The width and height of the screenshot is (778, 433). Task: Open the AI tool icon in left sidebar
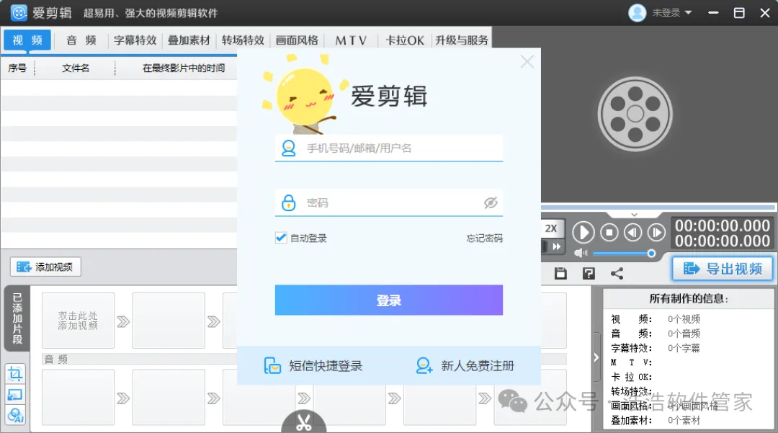[x=15, y=415]
